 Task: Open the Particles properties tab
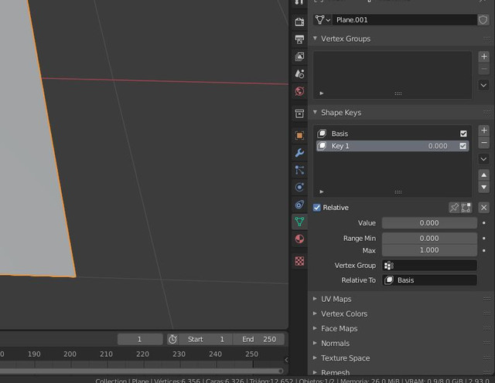(299, 170)
